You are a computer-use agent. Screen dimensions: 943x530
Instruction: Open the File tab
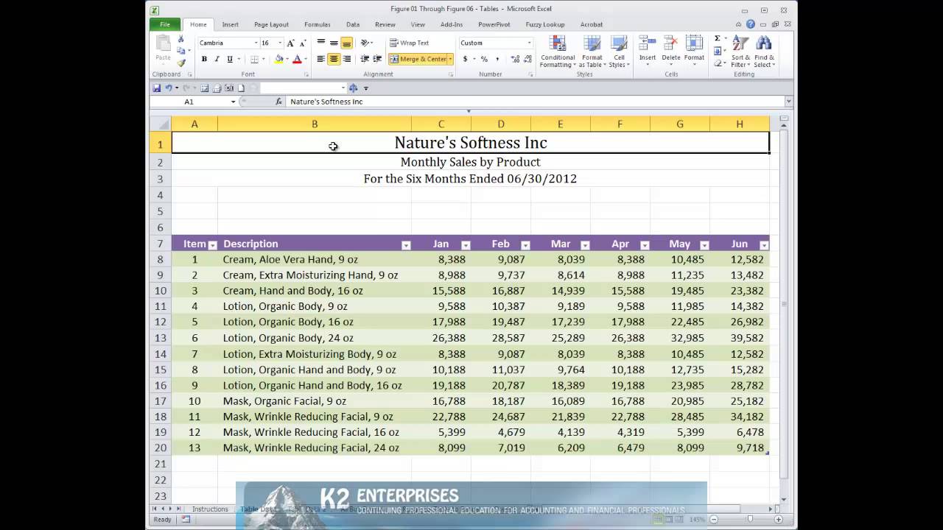click(165, 24)
